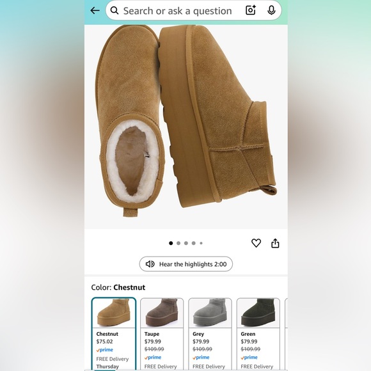The width and height of the screenshot is (371, 371).
Task: Select the first image dot indicator
Action: click(x=171, y=243)
